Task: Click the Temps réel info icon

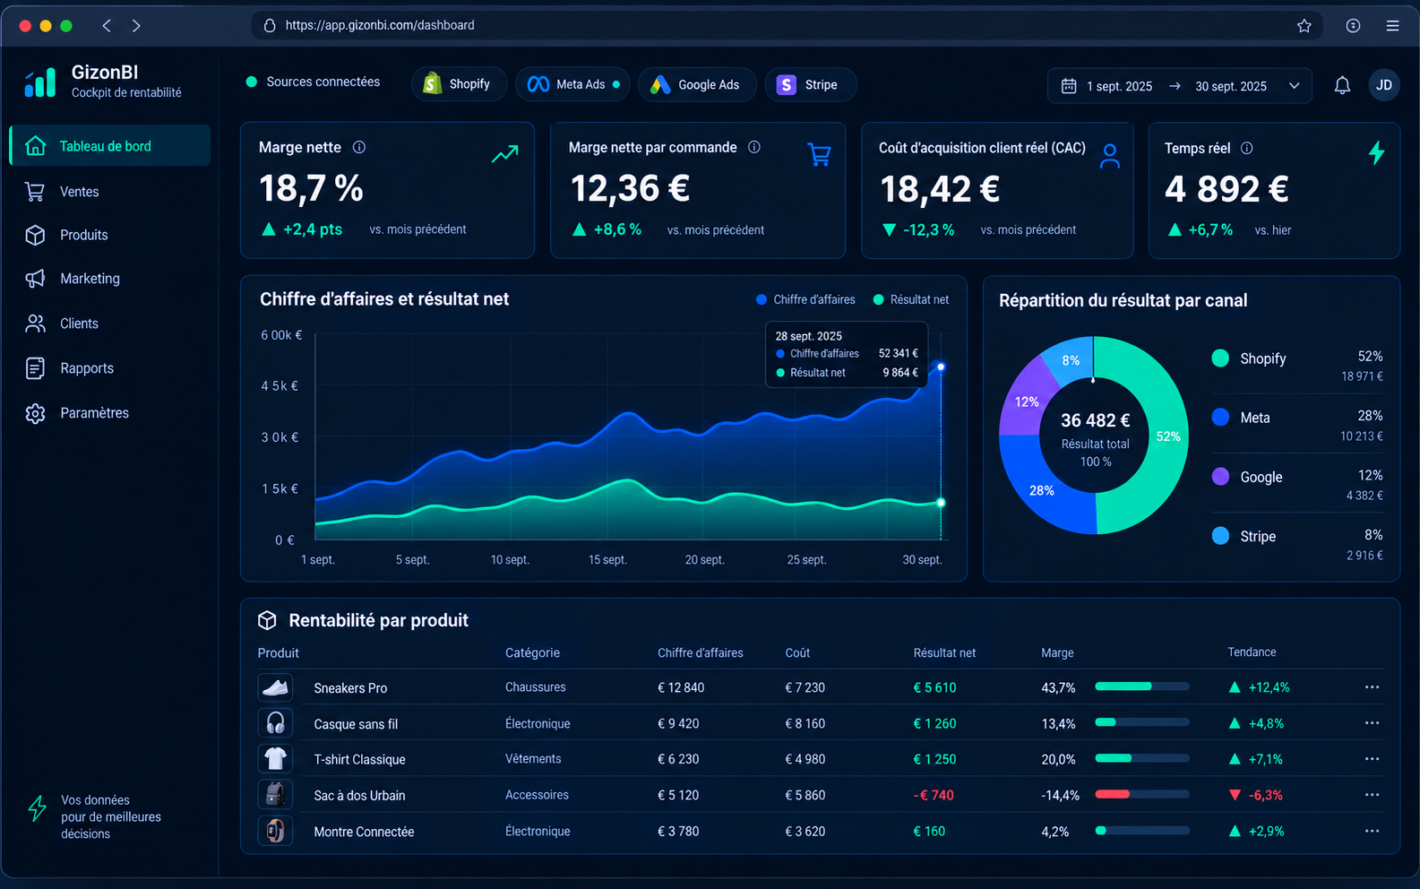Action: [x=1246, y=148]
